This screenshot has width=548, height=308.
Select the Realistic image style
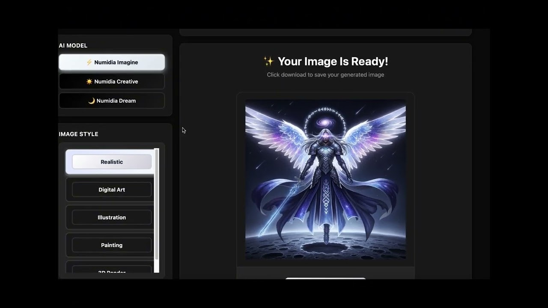(x=112, y=162)
